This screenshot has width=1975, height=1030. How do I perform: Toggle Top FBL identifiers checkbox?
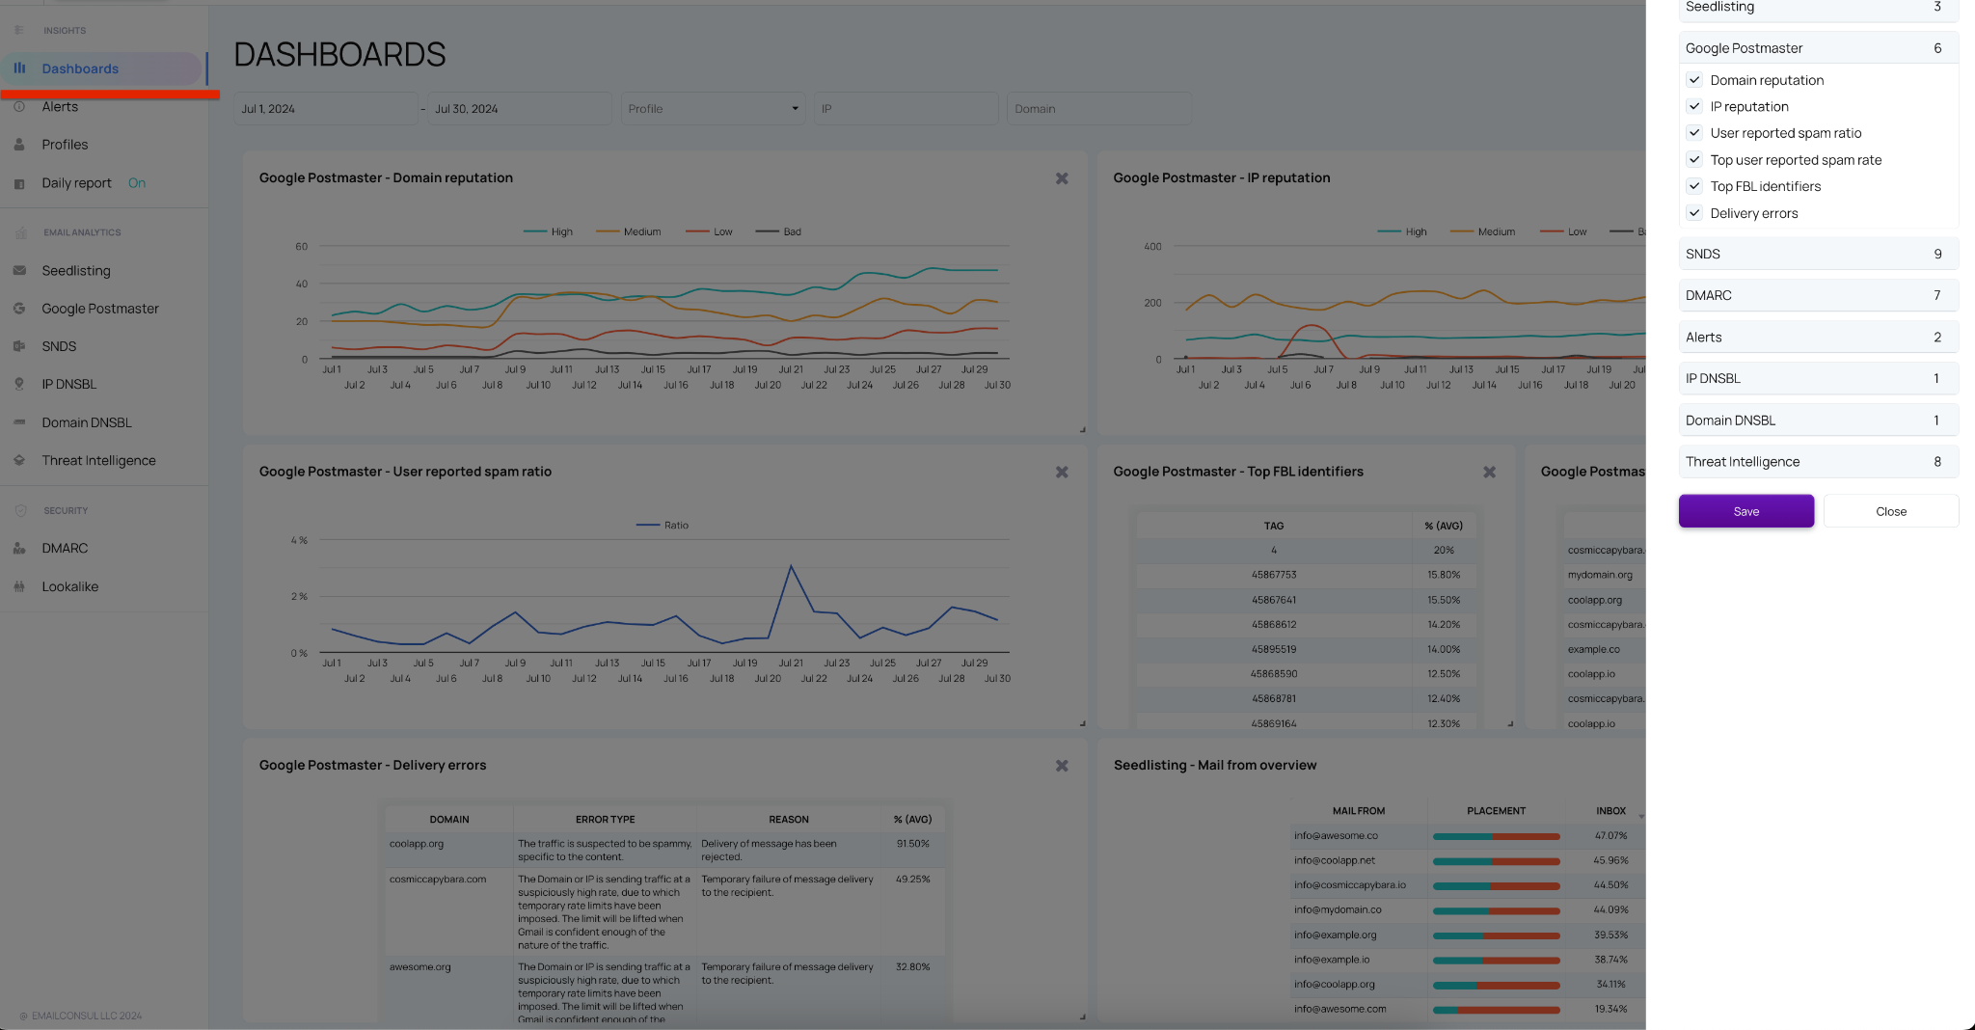coord(1694,186)
